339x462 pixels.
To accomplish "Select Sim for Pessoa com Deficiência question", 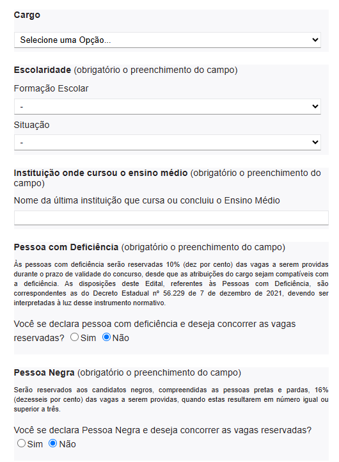I will (74, 337).
